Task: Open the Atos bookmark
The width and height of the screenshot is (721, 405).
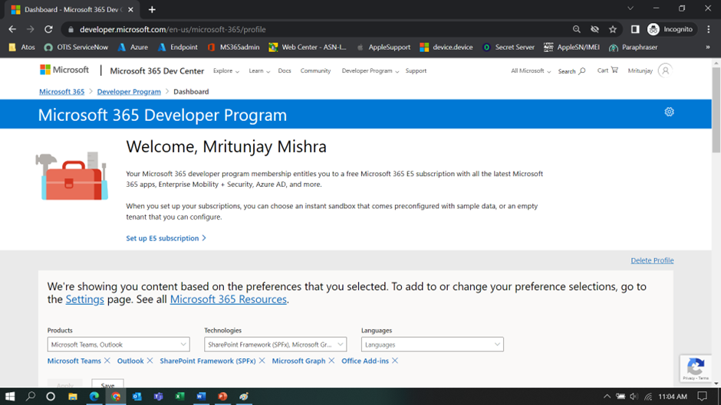Action: click(21, 47)
